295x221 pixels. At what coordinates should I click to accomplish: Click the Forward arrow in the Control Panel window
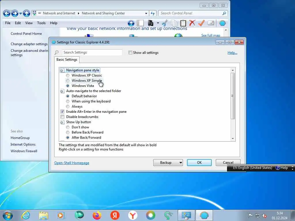point(15,13)
